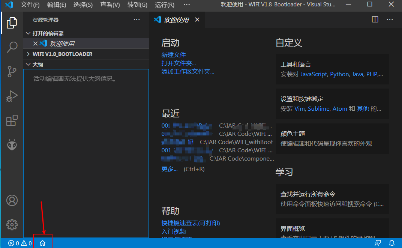Open the 界面概览 card
The image size is (402, 248).
tap(332, 228)
